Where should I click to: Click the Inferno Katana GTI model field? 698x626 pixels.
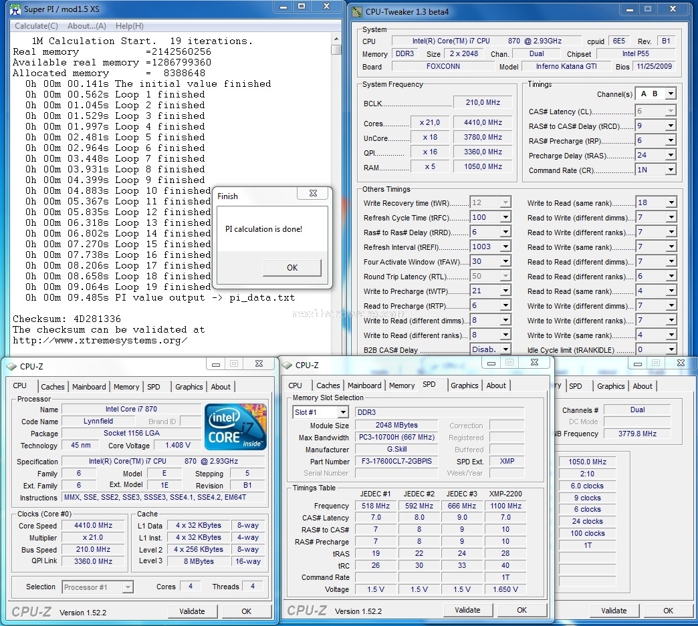[x=566, y=66]
